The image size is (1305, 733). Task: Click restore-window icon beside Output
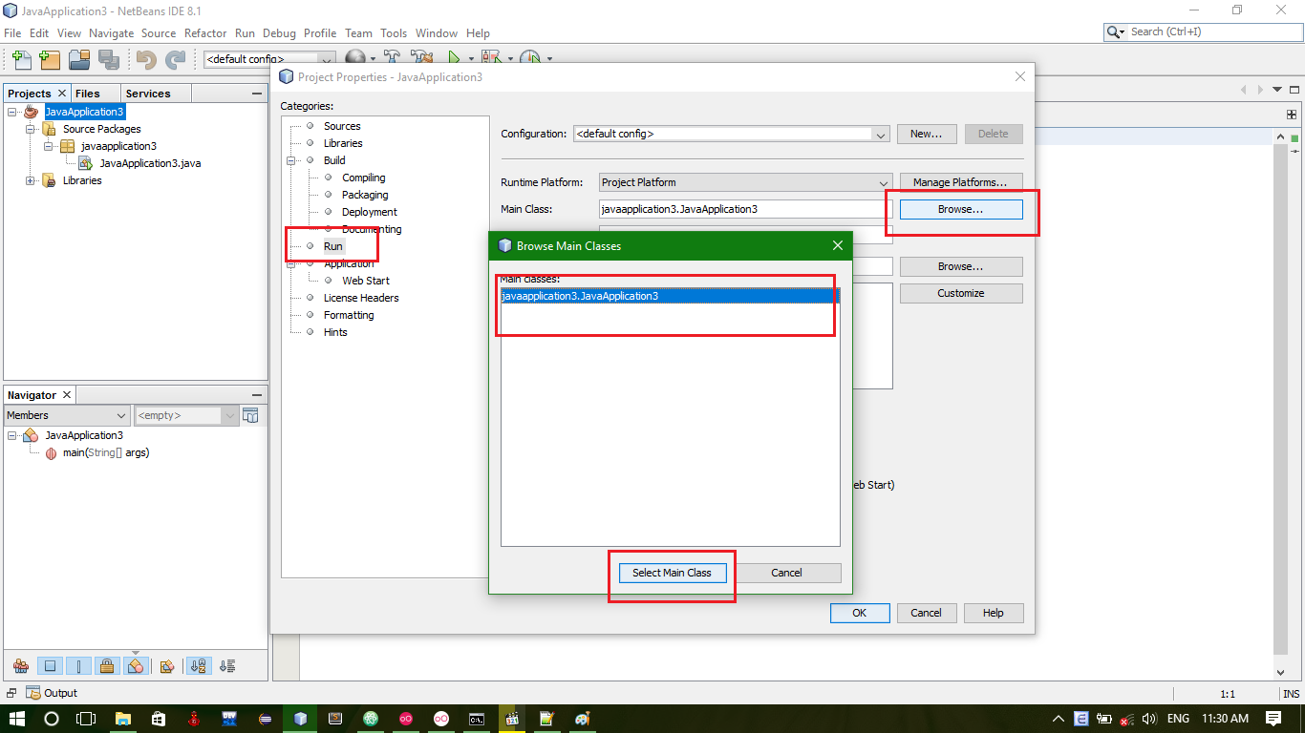(x=11, y=693)
